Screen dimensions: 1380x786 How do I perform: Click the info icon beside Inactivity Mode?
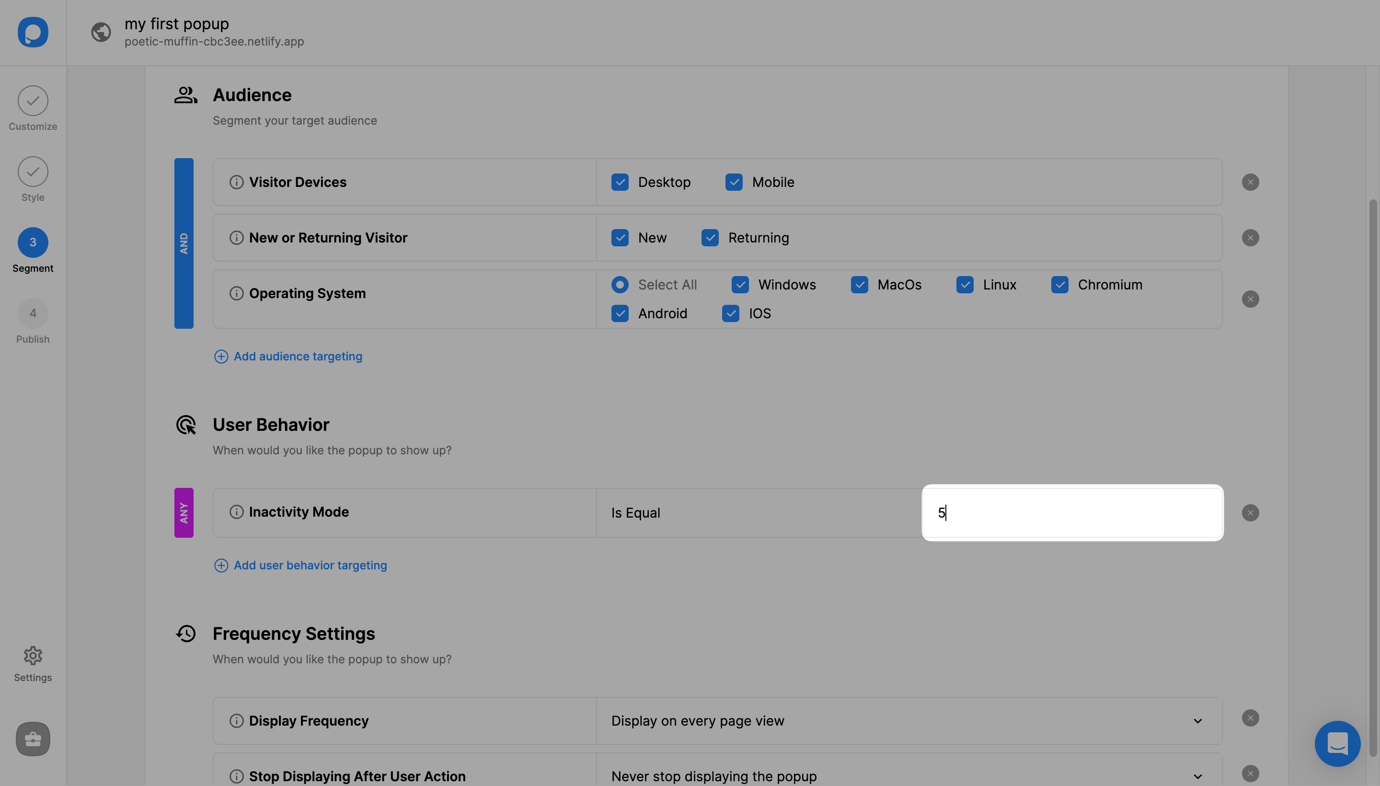(x=236, y=512)
